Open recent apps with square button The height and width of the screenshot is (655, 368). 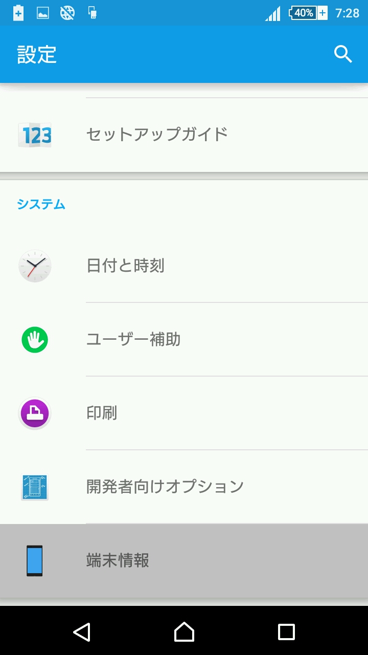tap(286, 632)
